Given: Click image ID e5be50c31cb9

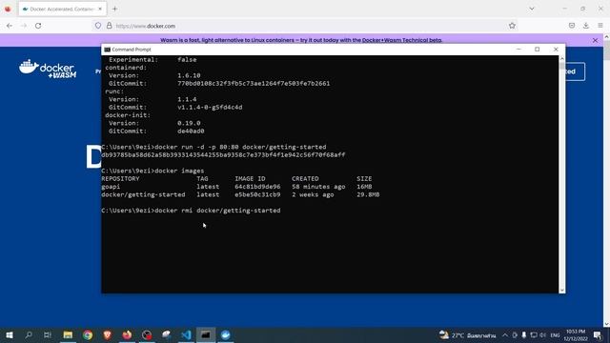Looking at the screenshot, I should pyautogui.click(x=257, y=194).
